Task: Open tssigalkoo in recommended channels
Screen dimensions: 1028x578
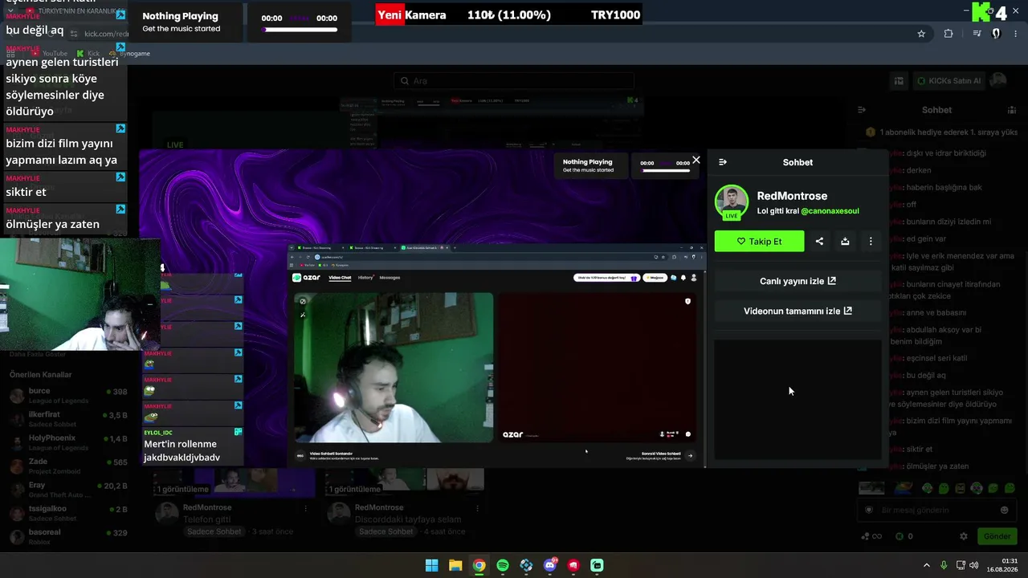Action: click(68, 513)
